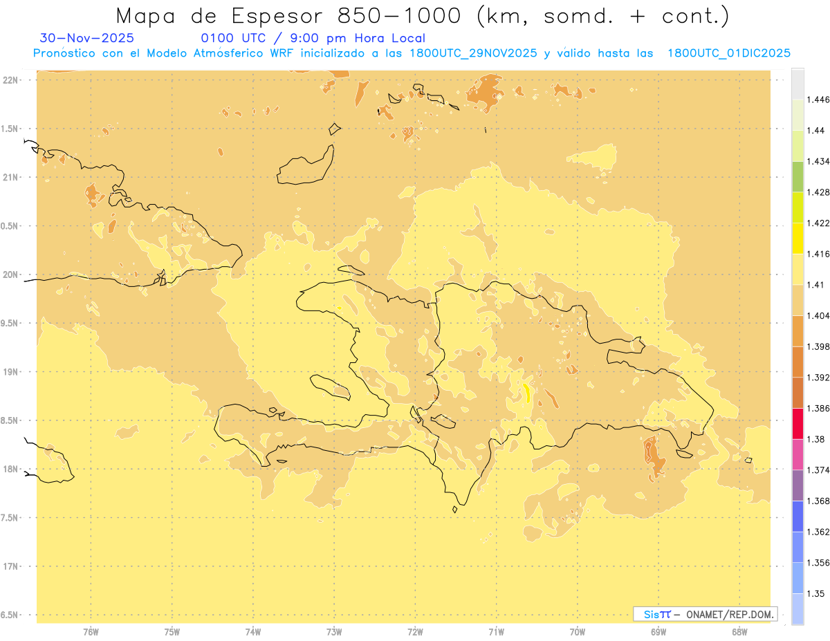The width and height of the screenshot is (830, 641).
Task: Click the '1.374' color bar value
Action: 818,470
